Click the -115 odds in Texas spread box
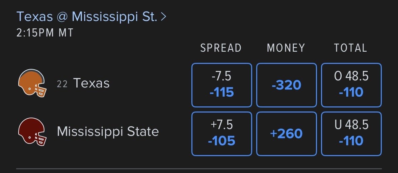The image size is (398, 173). [x=221, y=92]
